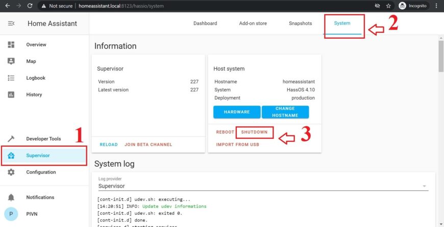
Task: Click Join Beta Channel link
Action: pos(148,144)
